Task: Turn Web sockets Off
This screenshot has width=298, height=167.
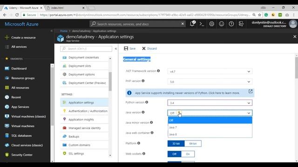Action: 174,154
